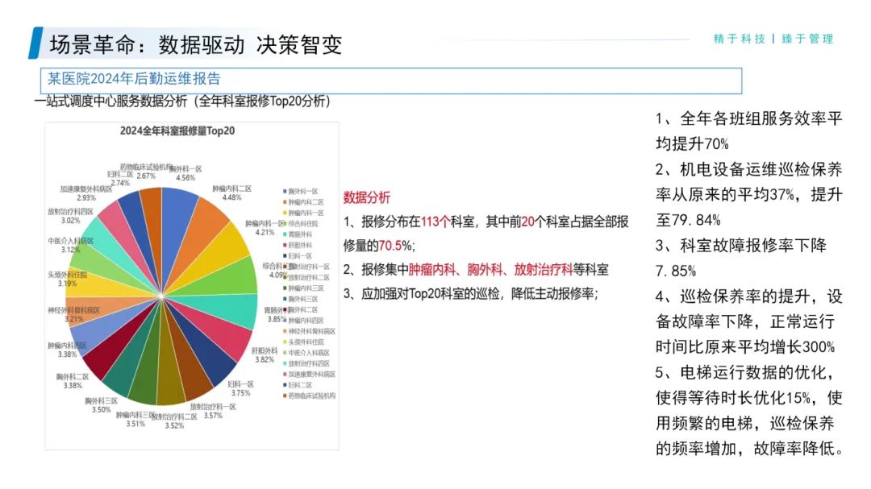
Task: Select the pie data label 妇科二区 2.74%
Action: pos(120,179)
